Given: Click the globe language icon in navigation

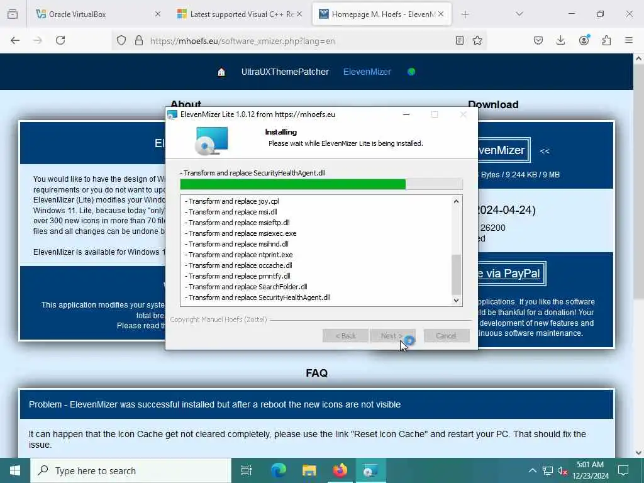Looking at the screenshot, I should [411, 72].
